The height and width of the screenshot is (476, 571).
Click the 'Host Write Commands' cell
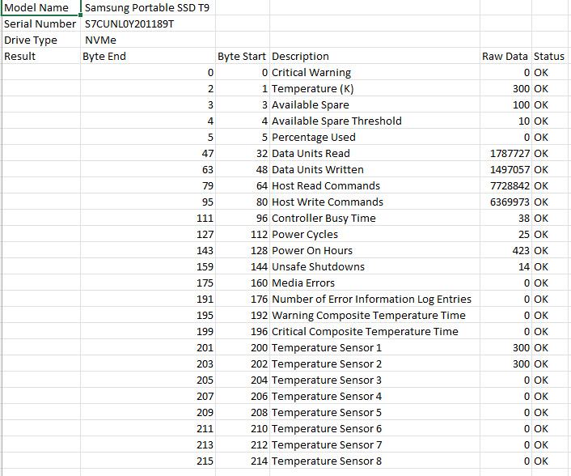(374, 202)
